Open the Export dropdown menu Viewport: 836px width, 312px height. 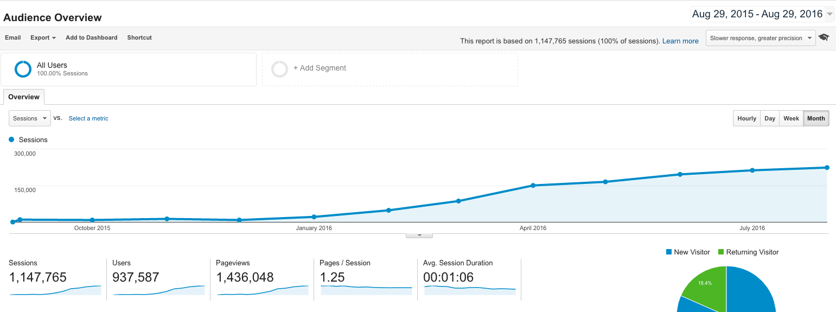tap(43, 37)
